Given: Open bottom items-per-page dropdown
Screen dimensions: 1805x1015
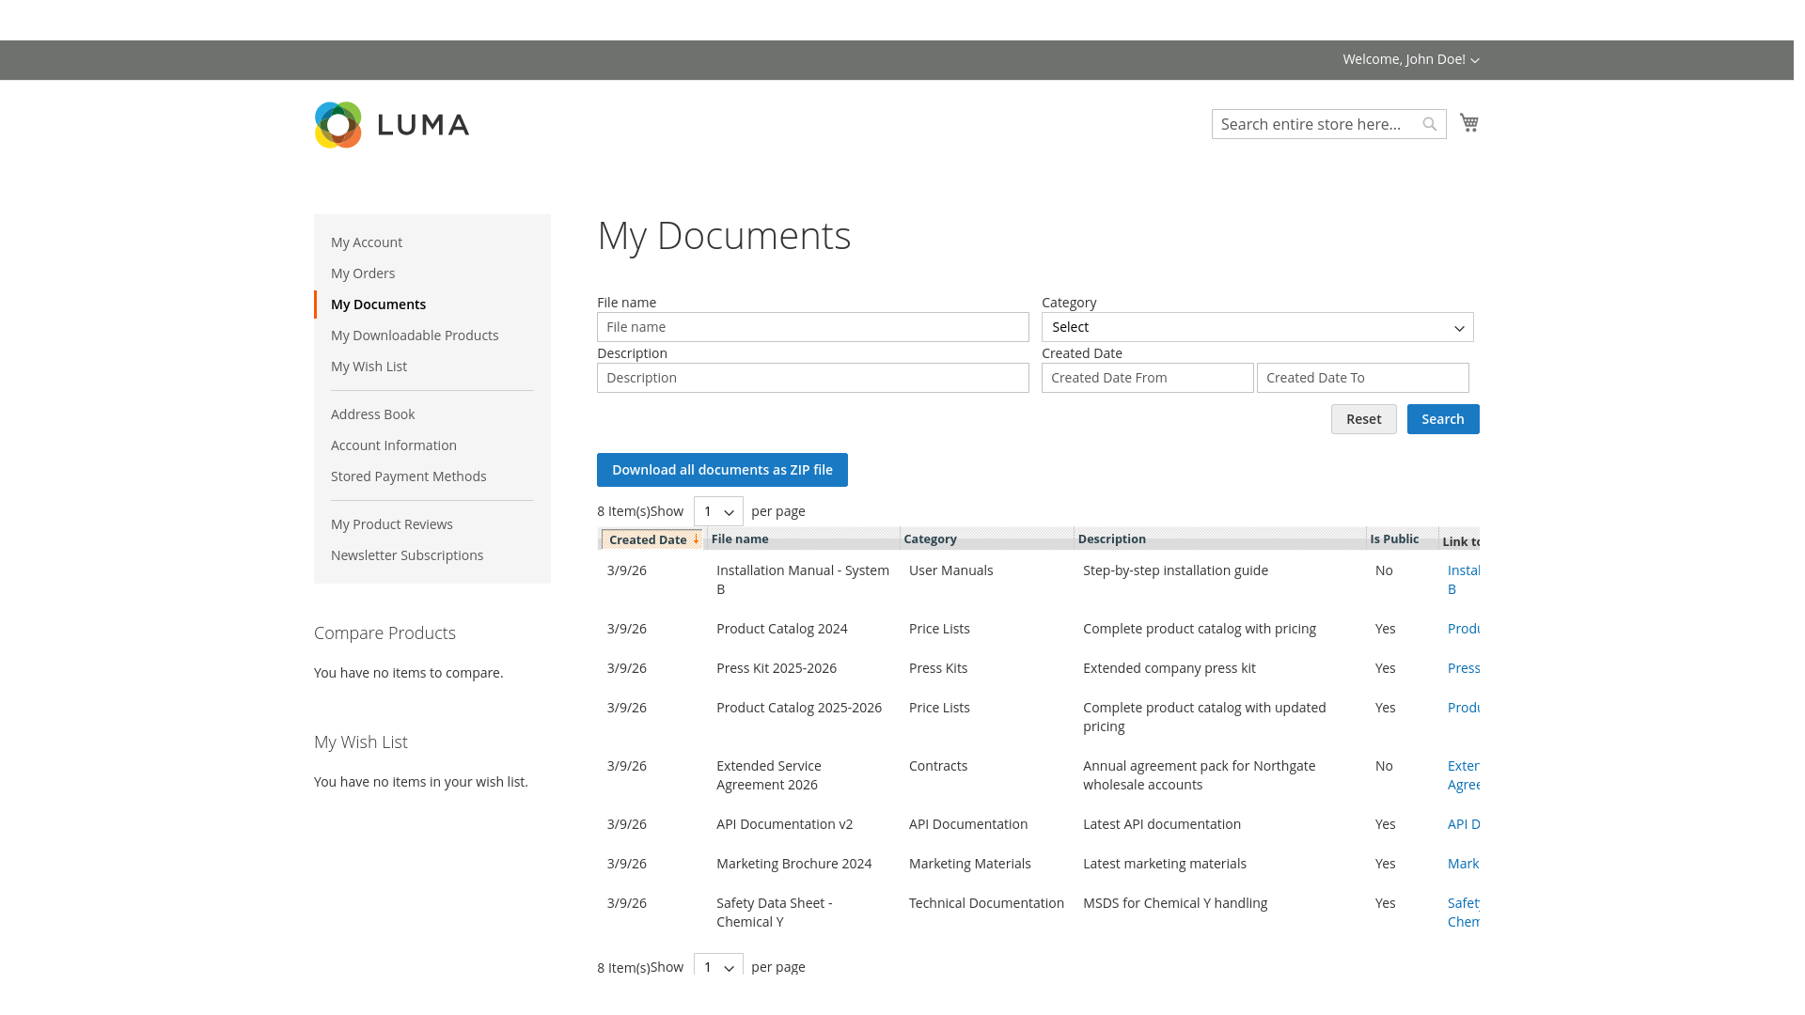Looking at the screenshot, I should point(718,966).
